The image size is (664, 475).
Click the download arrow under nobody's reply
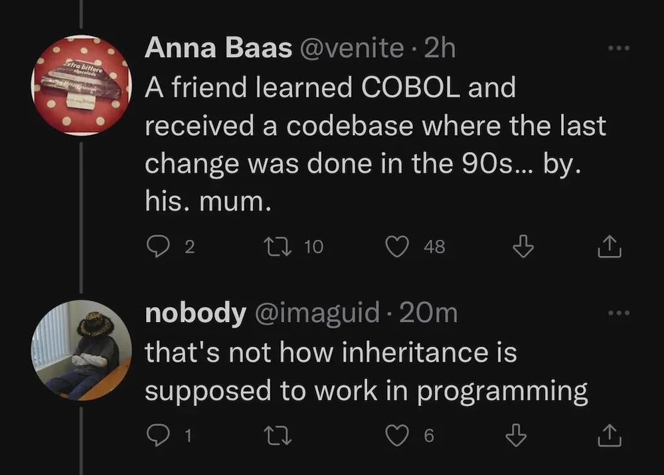coord(515,435)
